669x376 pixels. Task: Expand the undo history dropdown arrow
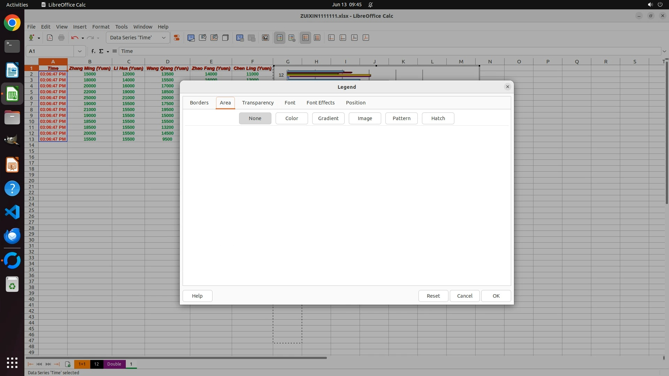pos(83,38)
